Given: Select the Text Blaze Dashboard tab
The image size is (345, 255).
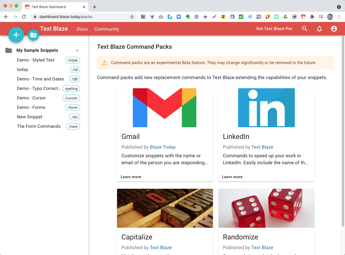Looking at the screenshot, I should 55,7.
